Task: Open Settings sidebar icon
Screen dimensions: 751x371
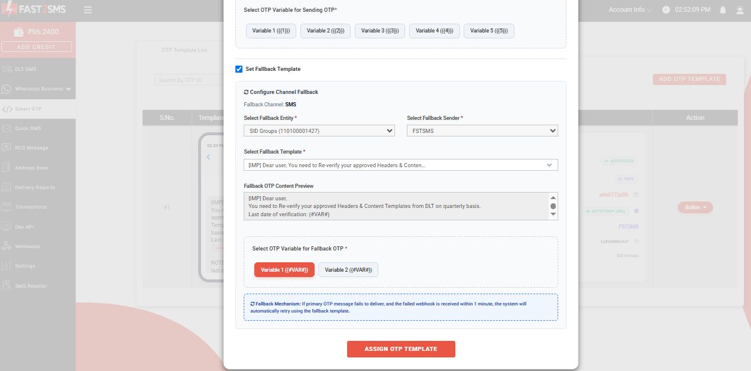Action: [x=7, y=266]
